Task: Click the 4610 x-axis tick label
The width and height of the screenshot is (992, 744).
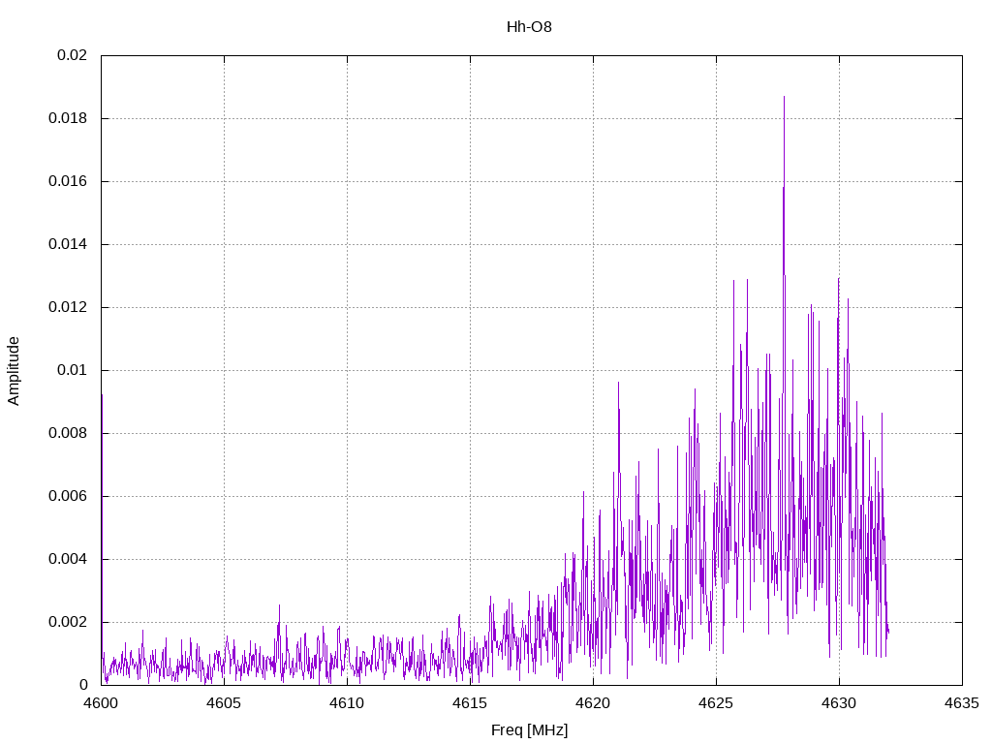Action: pos(348,703)
